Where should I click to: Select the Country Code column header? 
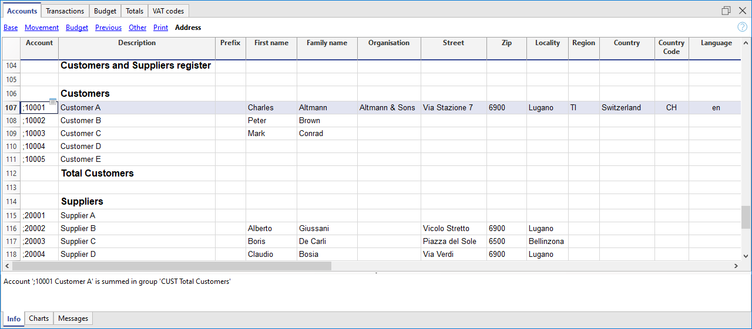[672, 48]
